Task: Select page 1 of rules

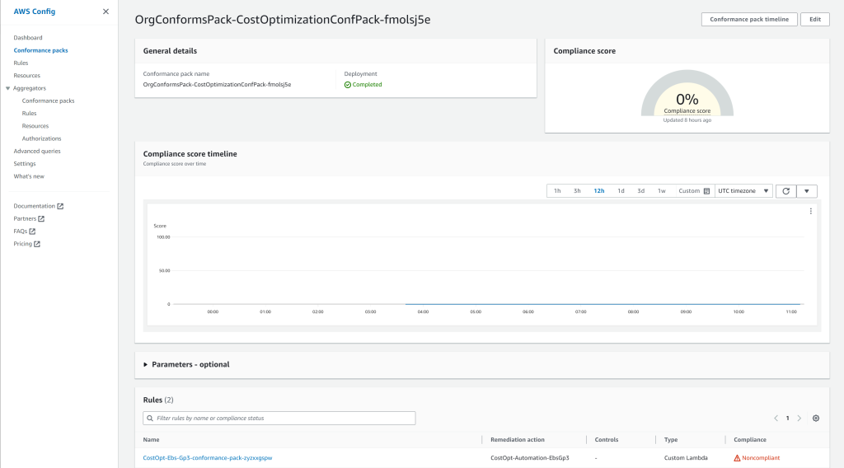Action: tap(787, 418)
